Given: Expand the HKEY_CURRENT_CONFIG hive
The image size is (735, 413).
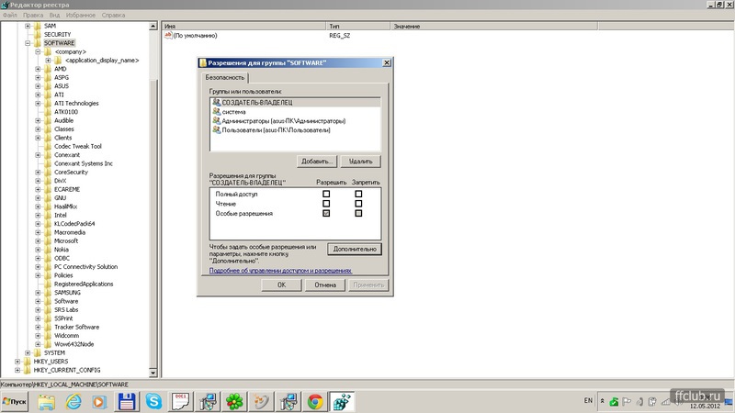Looking at the screenshot, I should [x=17, y=370].
